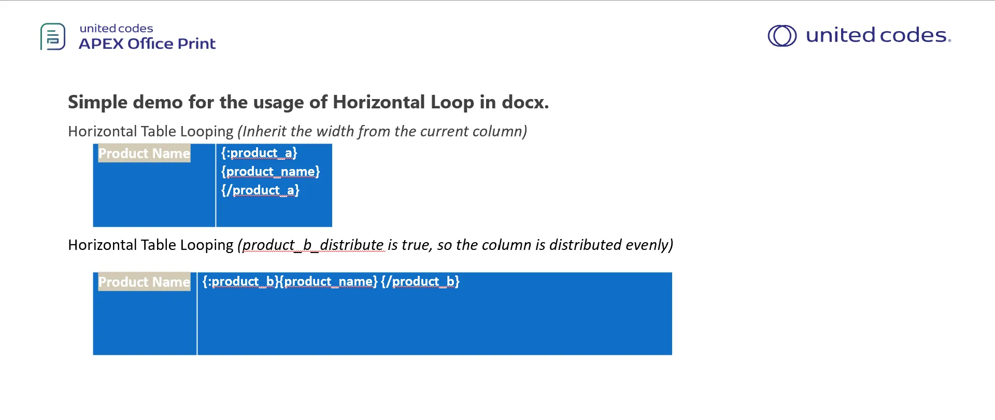The image size is (995, 420).
Task: Click the APEX Office Print document icon
Action: click(53, 36)
